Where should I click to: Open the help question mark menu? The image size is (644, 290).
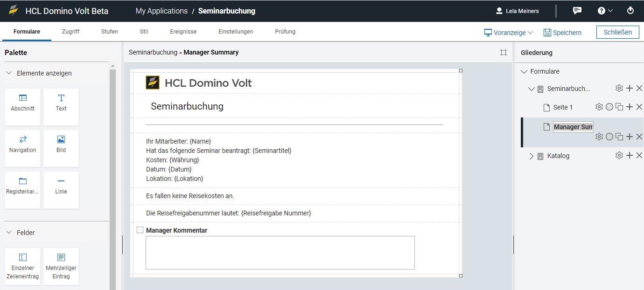pos(605,11)
